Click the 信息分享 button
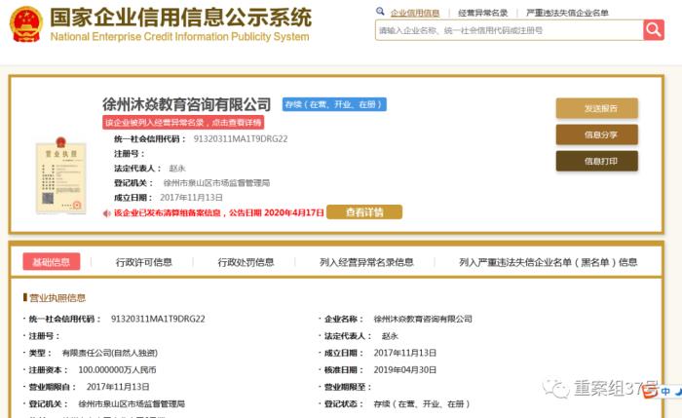 (597, 134)
